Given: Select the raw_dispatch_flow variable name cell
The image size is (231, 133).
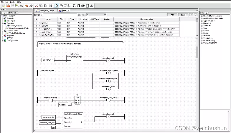Looking at the screenshot, I should (x=48, y=29).
